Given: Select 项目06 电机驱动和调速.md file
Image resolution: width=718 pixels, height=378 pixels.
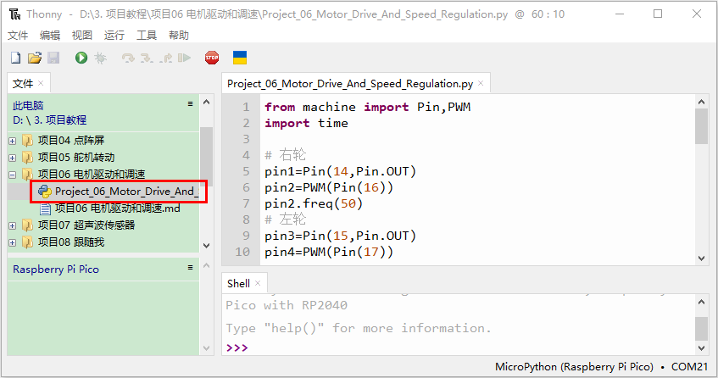Looking at the screenshot, I should tap(117, 208).
